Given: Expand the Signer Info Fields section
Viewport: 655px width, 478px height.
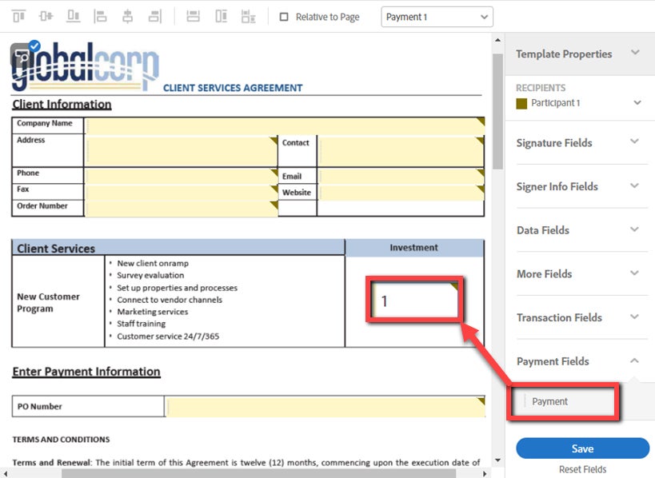Looking at the screenshot, I should tap(634, 186).
